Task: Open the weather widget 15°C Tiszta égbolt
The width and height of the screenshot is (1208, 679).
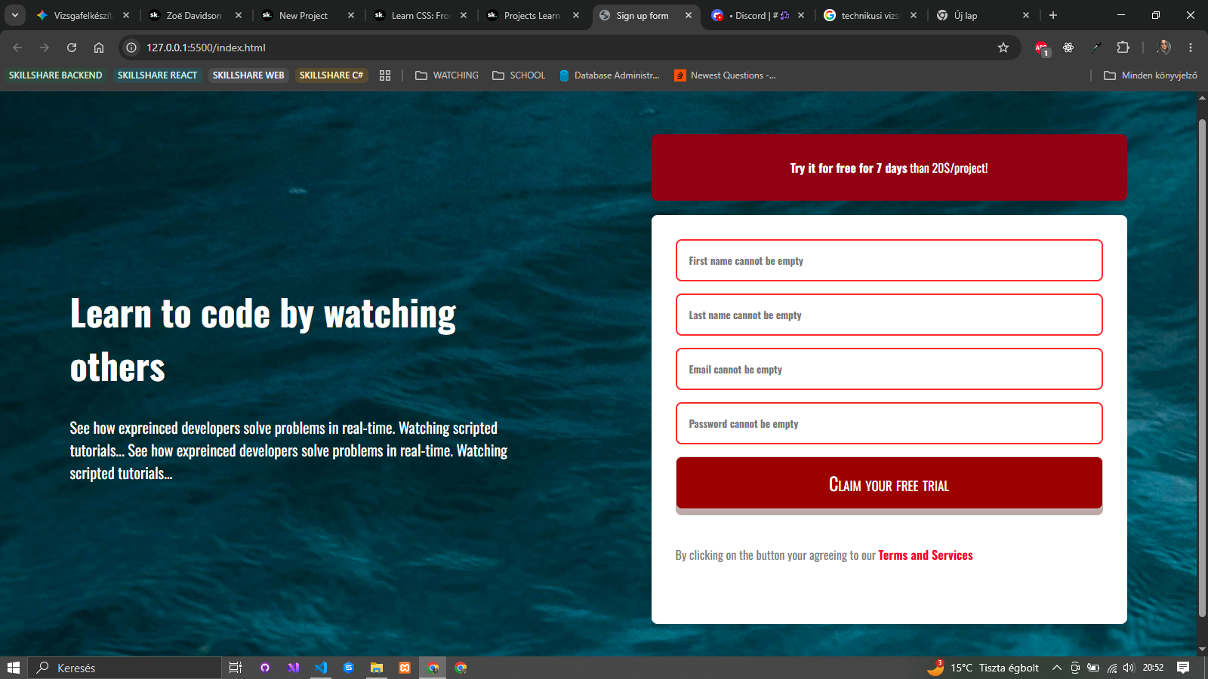Action: coord(983,668)
